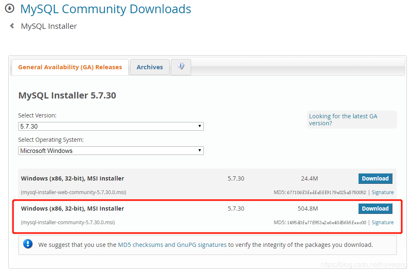Switch to the Archives tab
This screenshot has height=272, width=411.
tap(149, 67)
